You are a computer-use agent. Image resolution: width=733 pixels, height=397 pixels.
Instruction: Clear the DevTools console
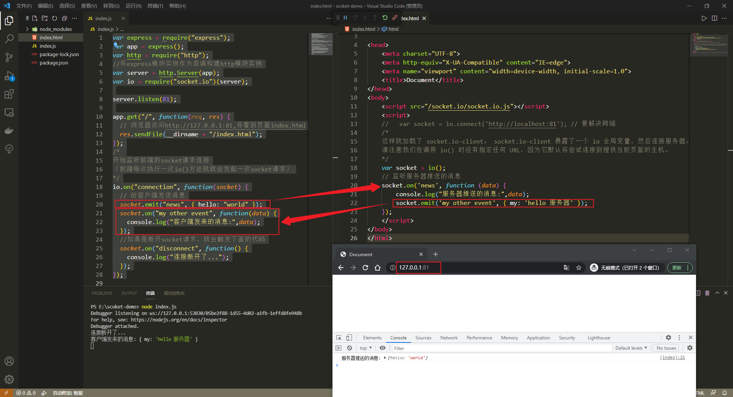click(x=349, y=348)
